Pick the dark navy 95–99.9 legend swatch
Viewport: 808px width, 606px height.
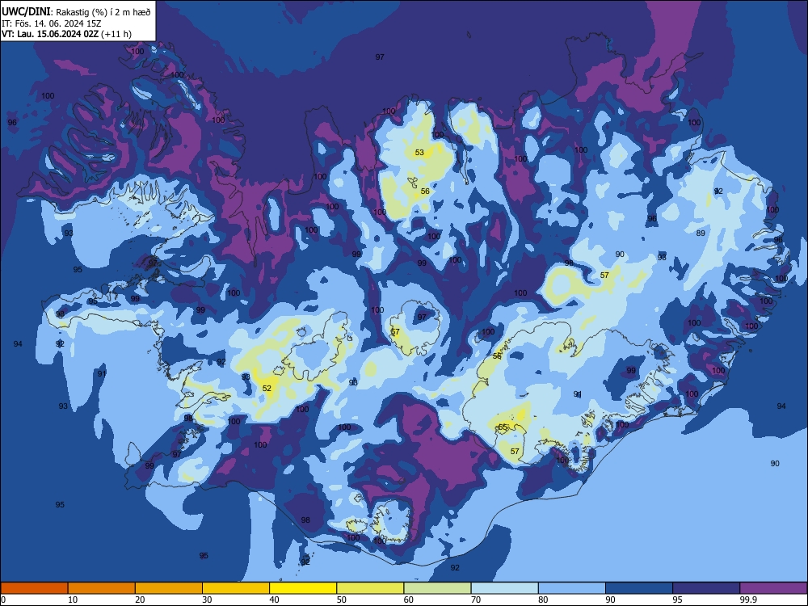click(x=706, y=588)
